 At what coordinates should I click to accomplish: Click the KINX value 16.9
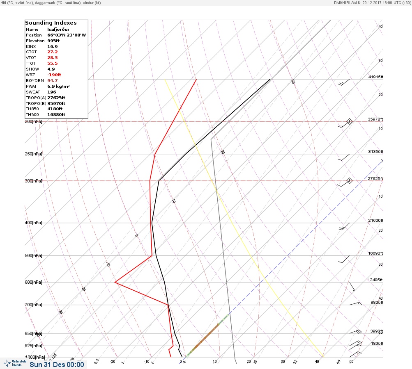pyautogui.click(x=52, y=46)
